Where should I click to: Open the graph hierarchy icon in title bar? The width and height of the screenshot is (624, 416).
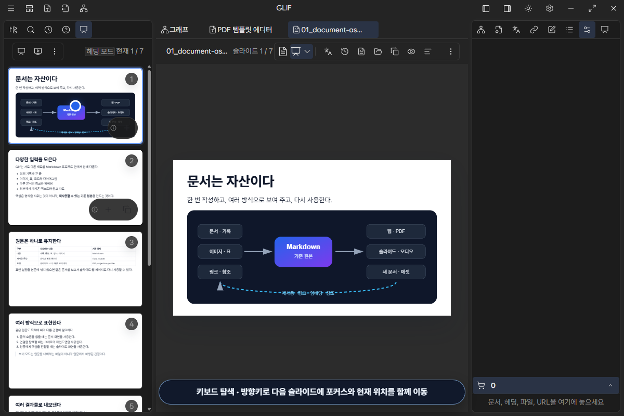[x=84, y=8]
